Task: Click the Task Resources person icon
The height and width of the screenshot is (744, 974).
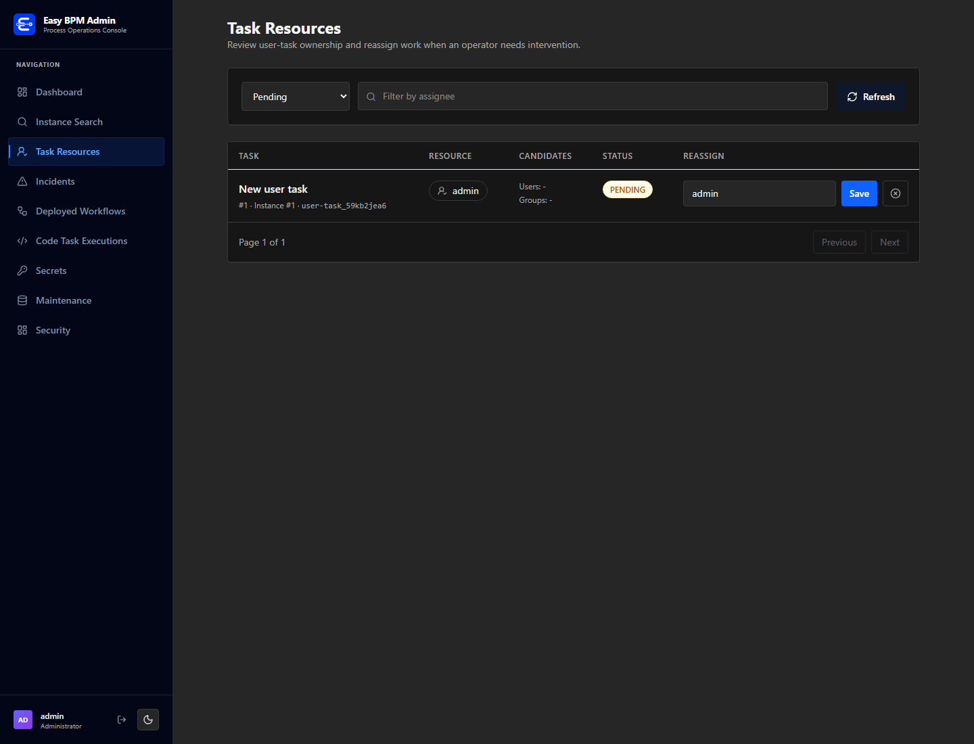Action: click(22, 152)
